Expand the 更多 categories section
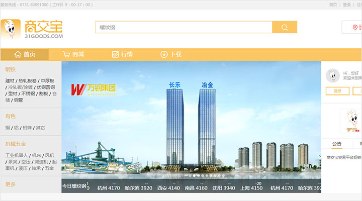The width and height of the screenshot is (362, 201). coord(11,184)
